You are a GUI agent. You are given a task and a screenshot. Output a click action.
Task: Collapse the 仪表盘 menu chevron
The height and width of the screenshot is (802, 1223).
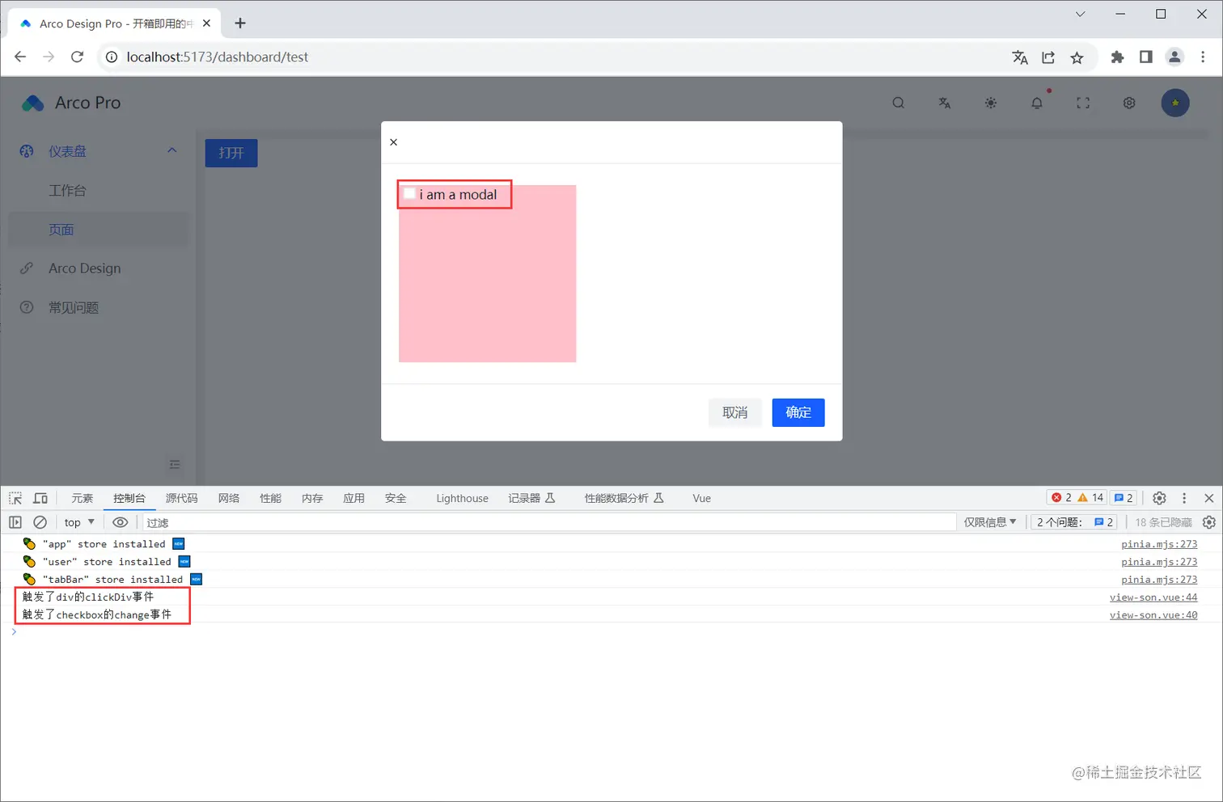pyautogui.click(x=171, y=150)
